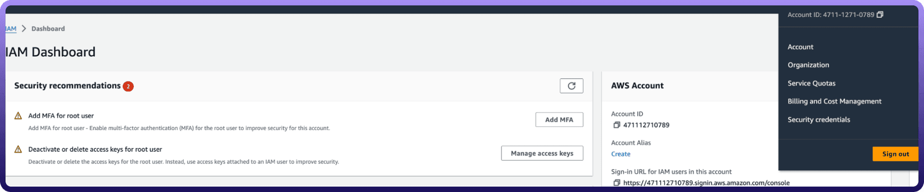Screen dimensions: 924x192
Task: Copy the Account ID in the dropdown header
Action: tap(880, 15)
